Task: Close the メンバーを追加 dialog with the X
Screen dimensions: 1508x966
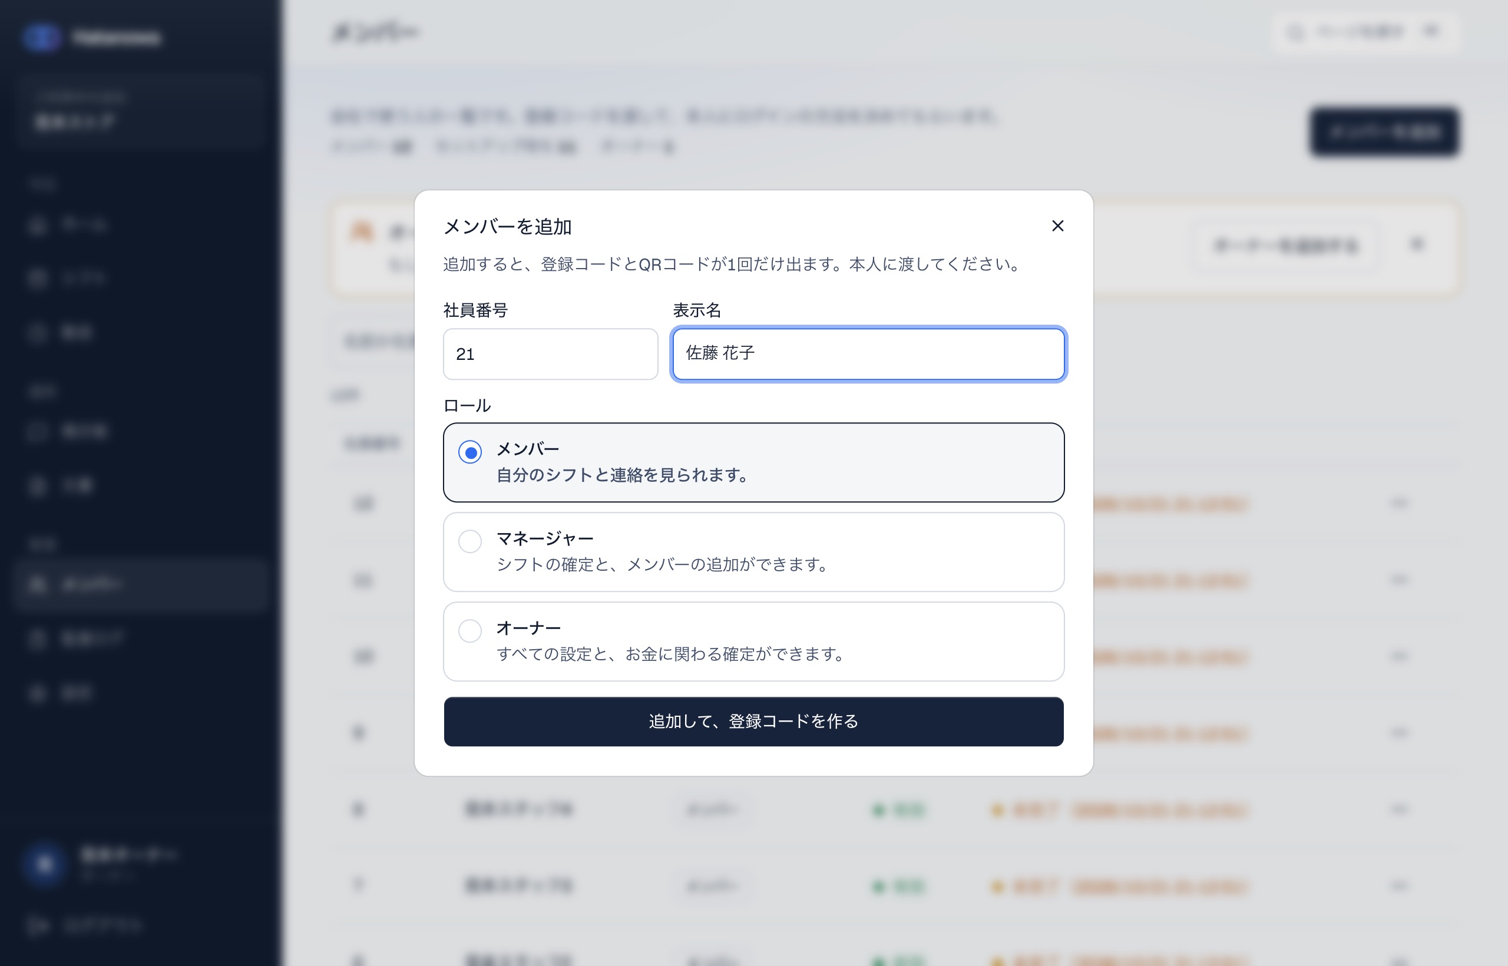Action: (1057, 226)
